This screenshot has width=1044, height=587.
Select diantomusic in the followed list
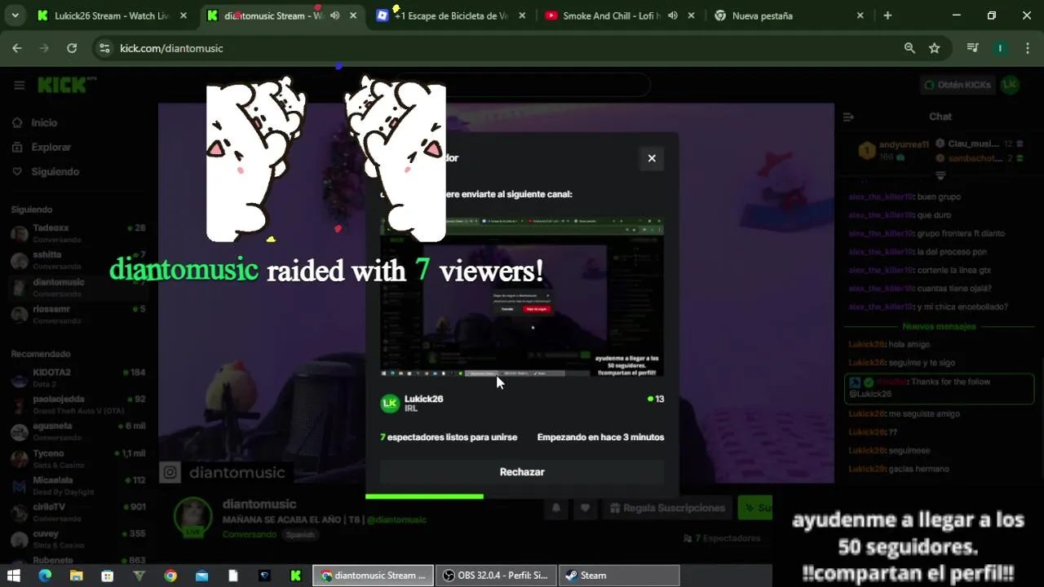78,287
